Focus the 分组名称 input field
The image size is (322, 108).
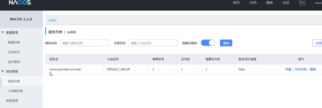[153, 43]
